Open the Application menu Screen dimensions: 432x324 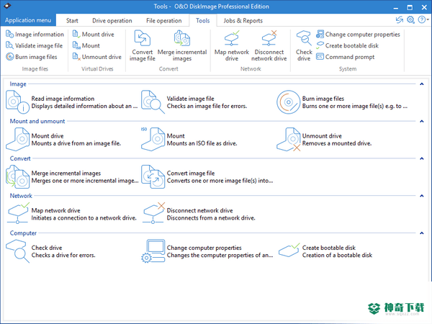click(28, 20)
